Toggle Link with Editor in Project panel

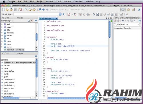[x=32, y=21]
